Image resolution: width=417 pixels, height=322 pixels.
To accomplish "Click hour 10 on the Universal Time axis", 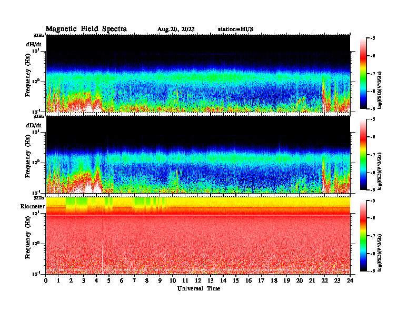I will coord(173,281).
